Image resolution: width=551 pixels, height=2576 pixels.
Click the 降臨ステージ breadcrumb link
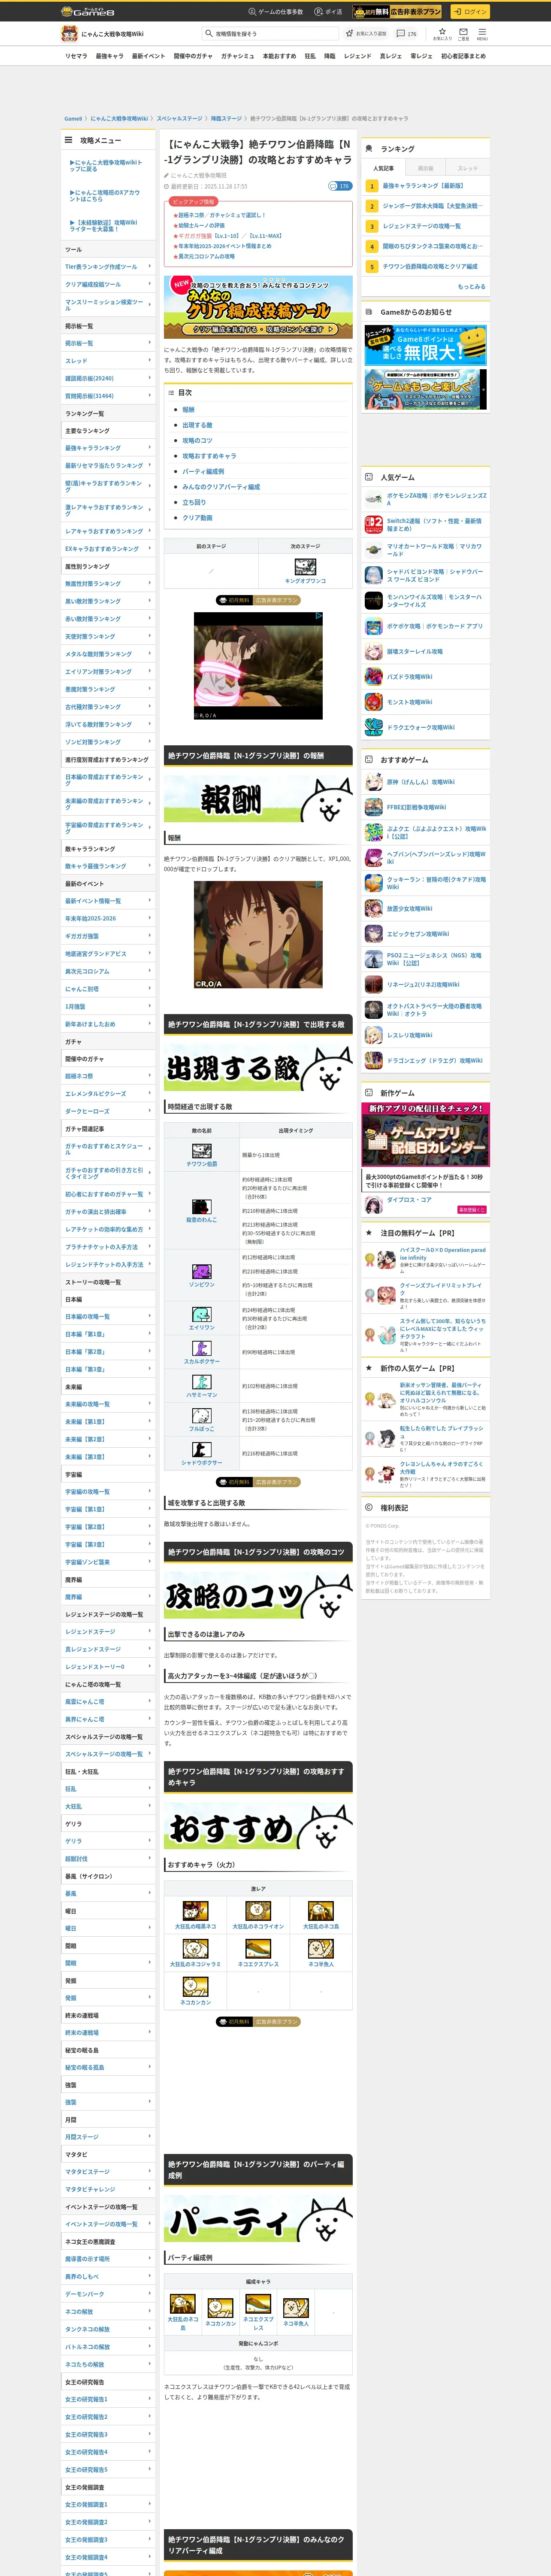pyautogui.click(x=226, y=118)
